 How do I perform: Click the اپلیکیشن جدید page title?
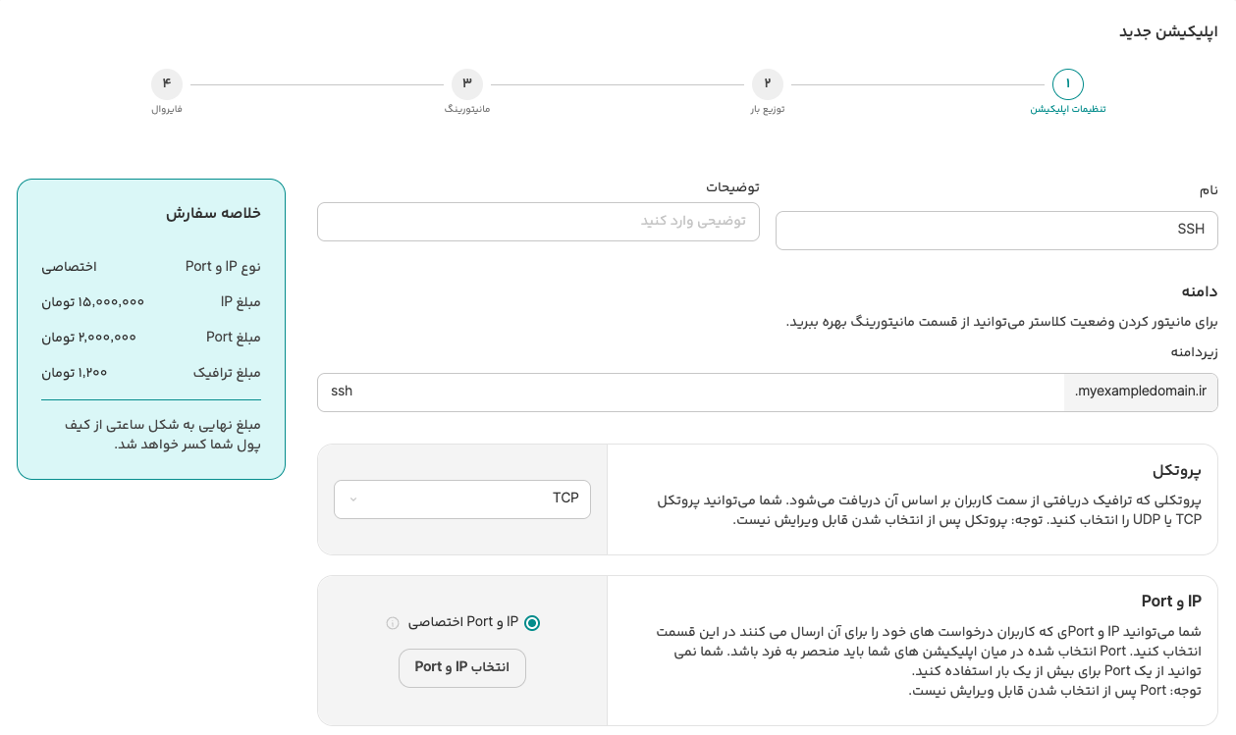(1168, 32)
